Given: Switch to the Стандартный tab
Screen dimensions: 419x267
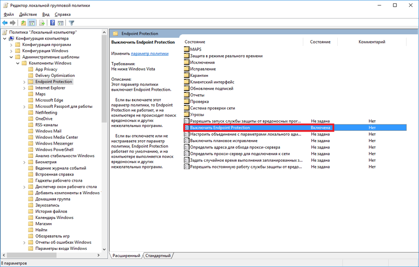Looking at the screenshot, I should click(x=158, y=256).
